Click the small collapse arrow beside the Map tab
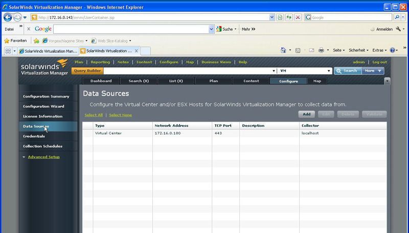Screen dimensions: 409x233 pyautogui.click(x=387, y=81)
